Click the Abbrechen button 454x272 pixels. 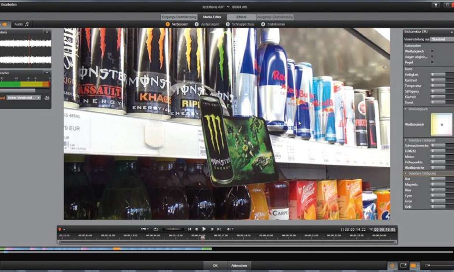point(239,266)
